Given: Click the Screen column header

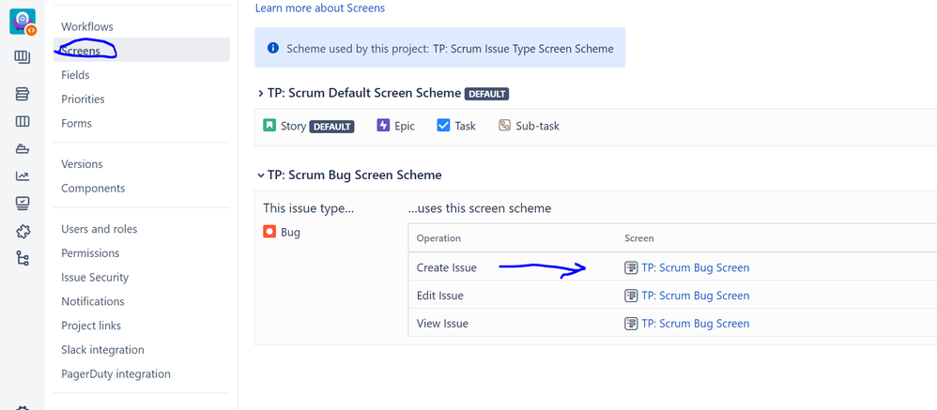Looking at the screenshot, I should (638, 238).
